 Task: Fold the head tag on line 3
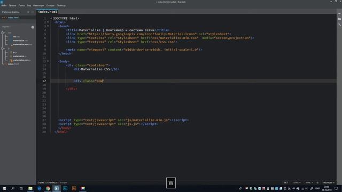tap(48, 26)
